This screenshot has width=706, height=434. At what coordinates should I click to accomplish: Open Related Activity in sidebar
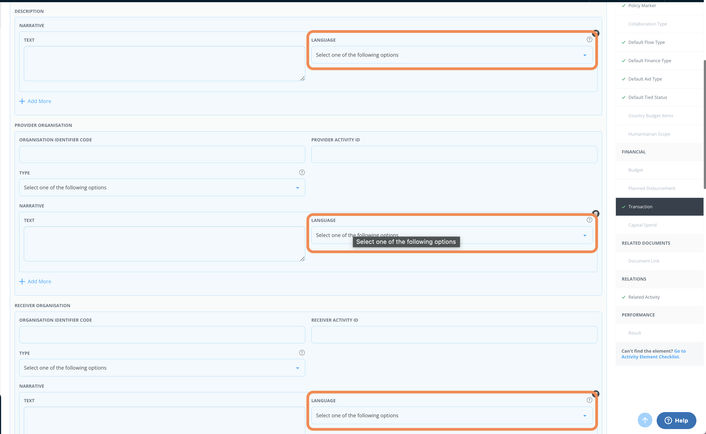[x=659, y=297]
